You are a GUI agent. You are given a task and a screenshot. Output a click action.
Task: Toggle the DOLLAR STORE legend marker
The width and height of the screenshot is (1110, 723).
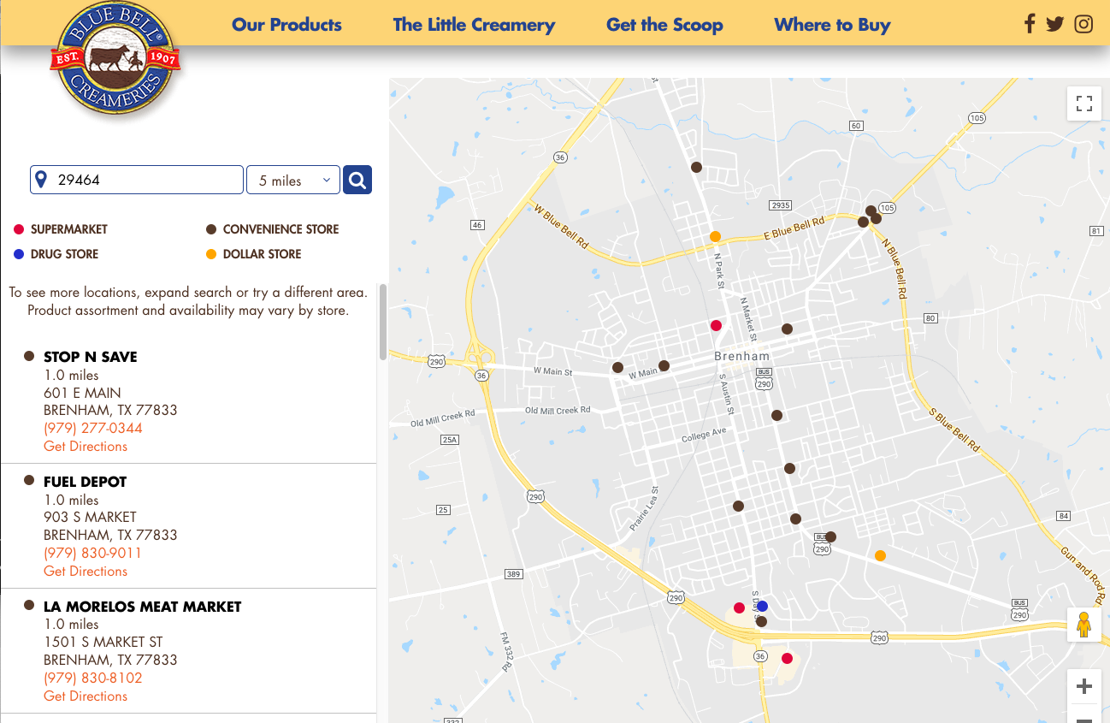(x=210, y=253)
